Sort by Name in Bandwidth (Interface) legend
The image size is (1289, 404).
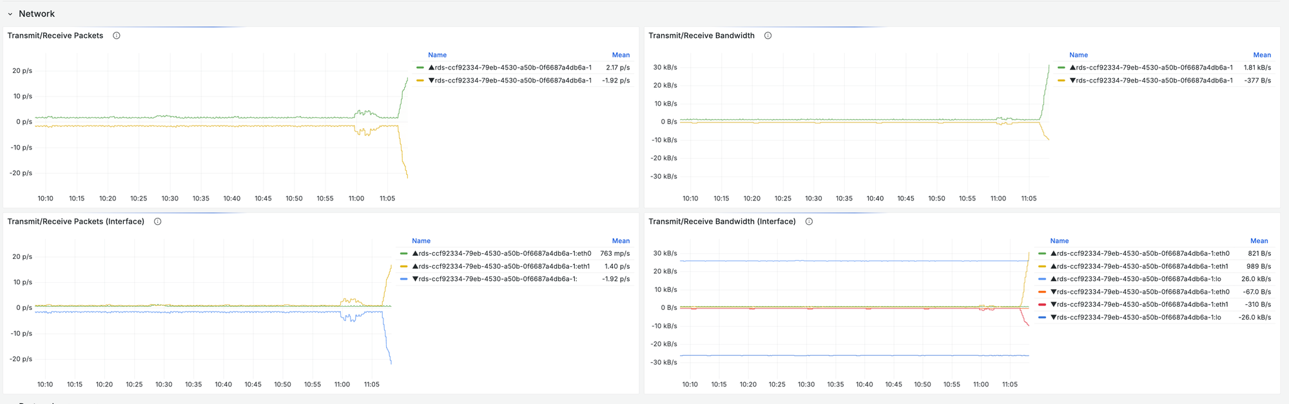coord(1059,241)
